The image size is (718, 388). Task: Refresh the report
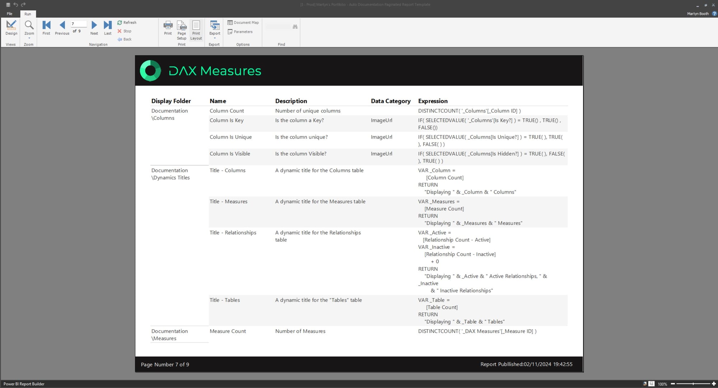click(x=127, y=23)
